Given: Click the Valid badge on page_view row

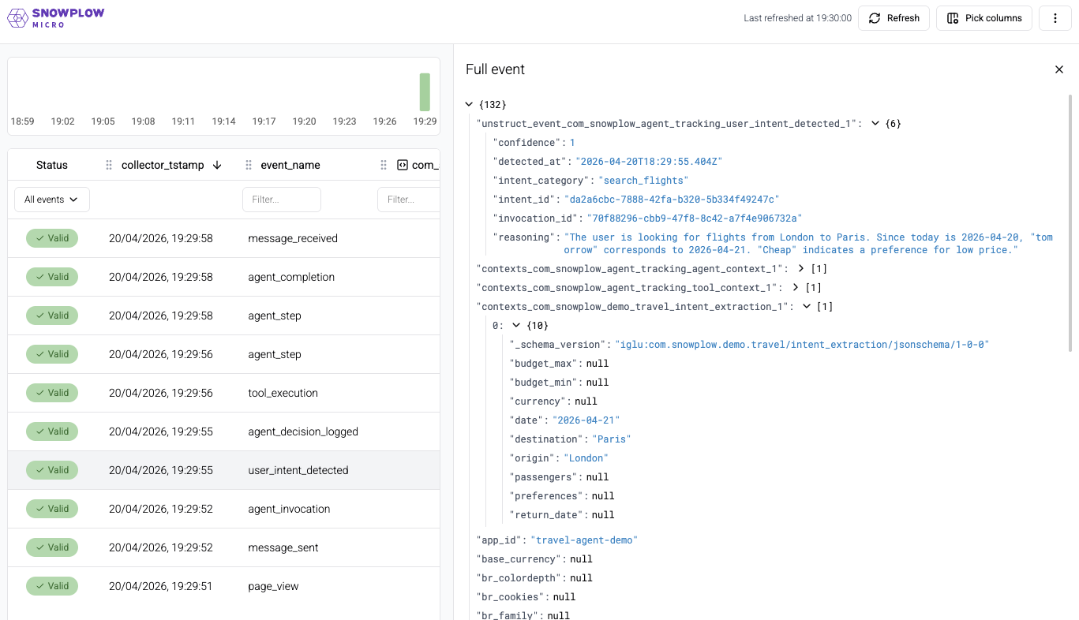Looking at the screenshot, I should click(x=52, y=586).
